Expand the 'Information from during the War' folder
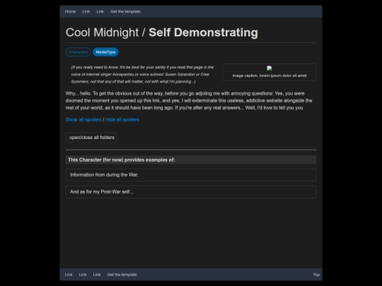 (x=191, y=175)
